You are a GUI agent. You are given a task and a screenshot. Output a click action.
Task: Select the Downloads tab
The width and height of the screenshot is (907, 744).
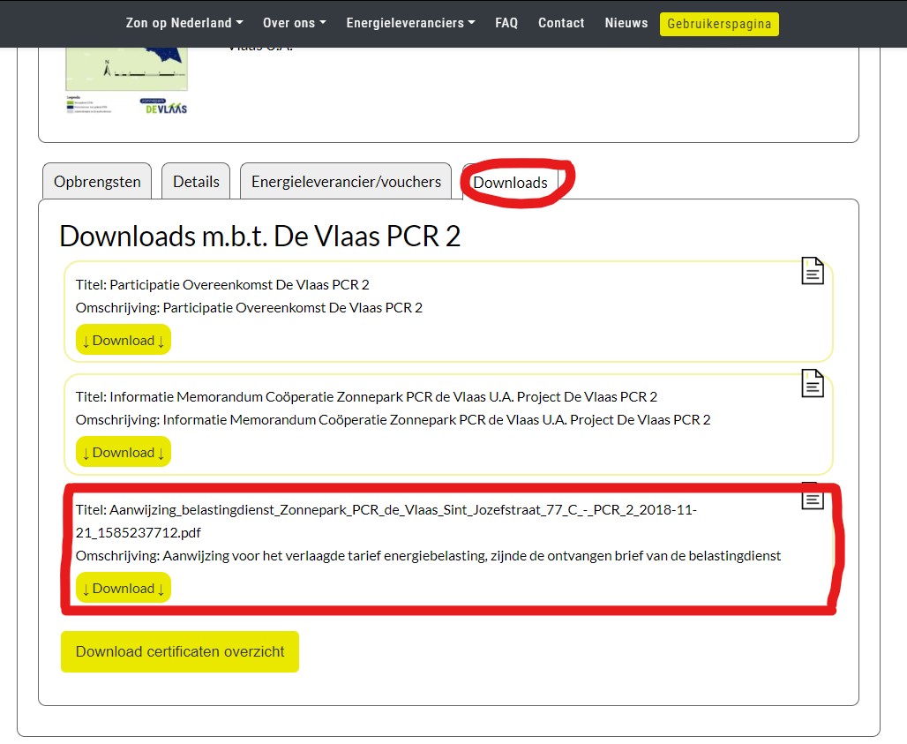pos(510,183)
